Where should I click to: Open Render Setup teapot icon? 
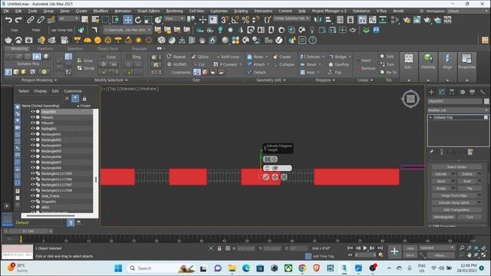pos(407,20)
